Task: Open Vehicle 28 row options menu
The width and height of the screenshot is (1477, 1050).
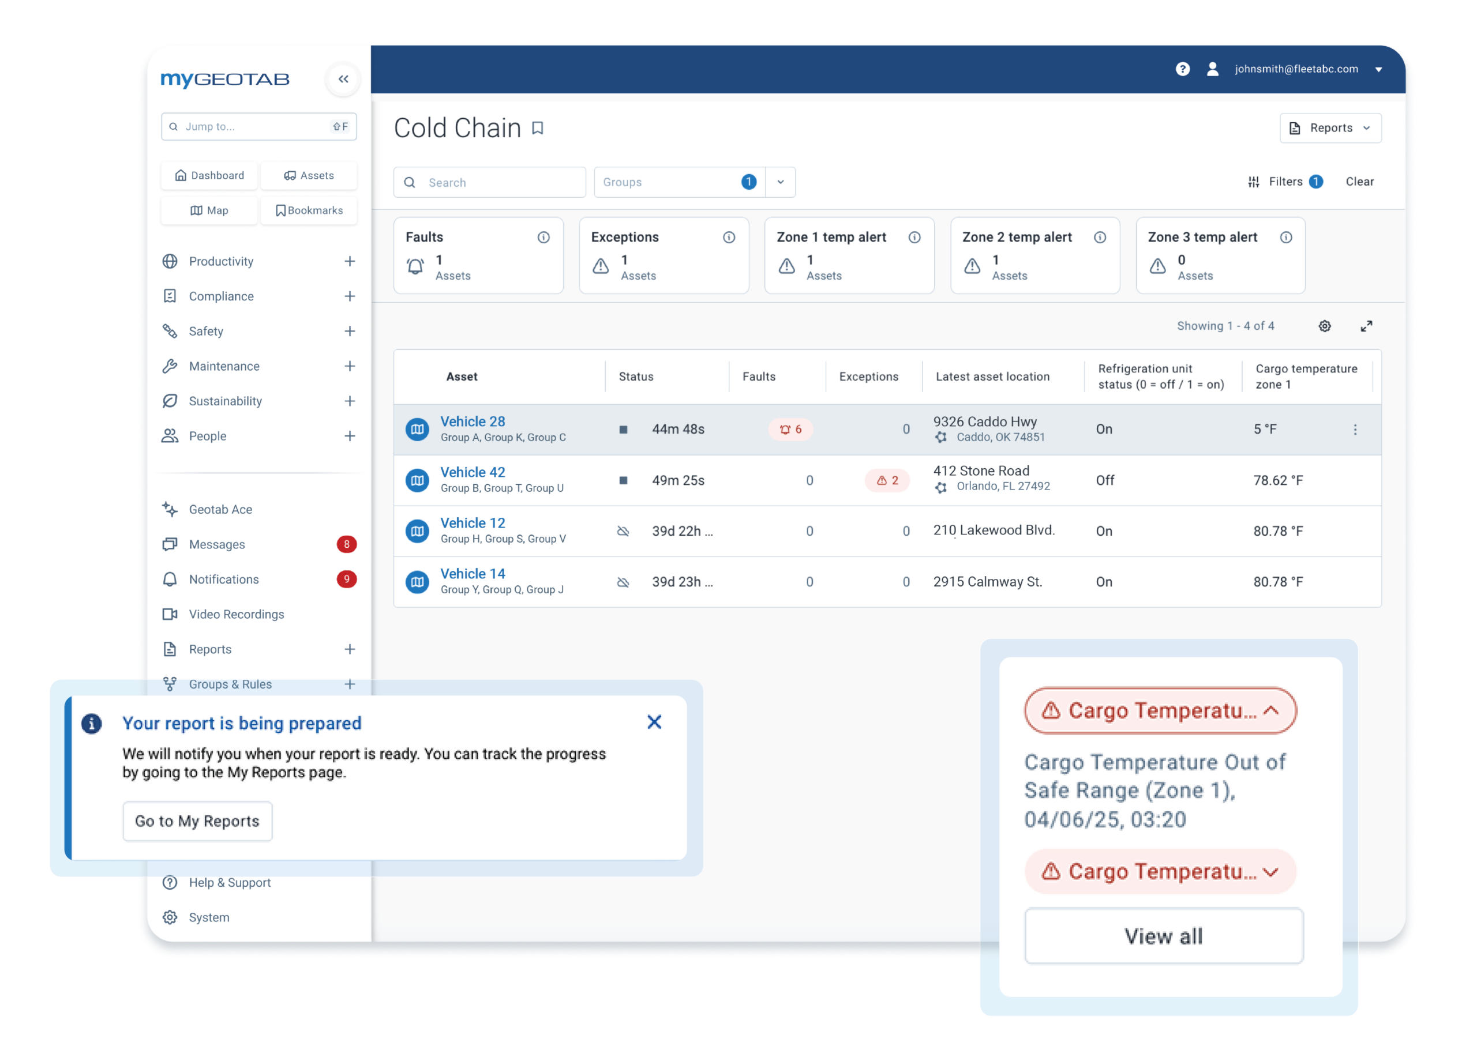Action: point(1355,430)
